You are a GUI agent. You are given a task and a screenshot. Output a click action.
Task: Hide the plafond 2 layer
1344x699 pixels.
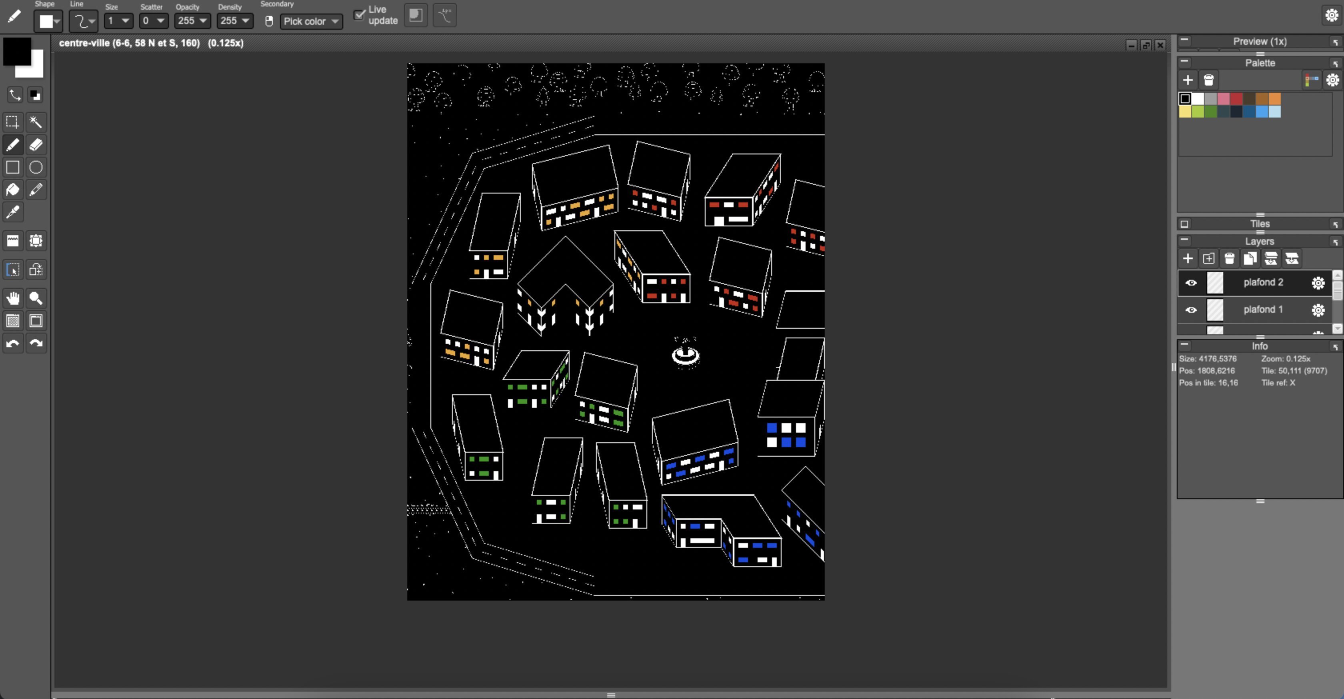pyautogui.click(x=1191, y=283)
